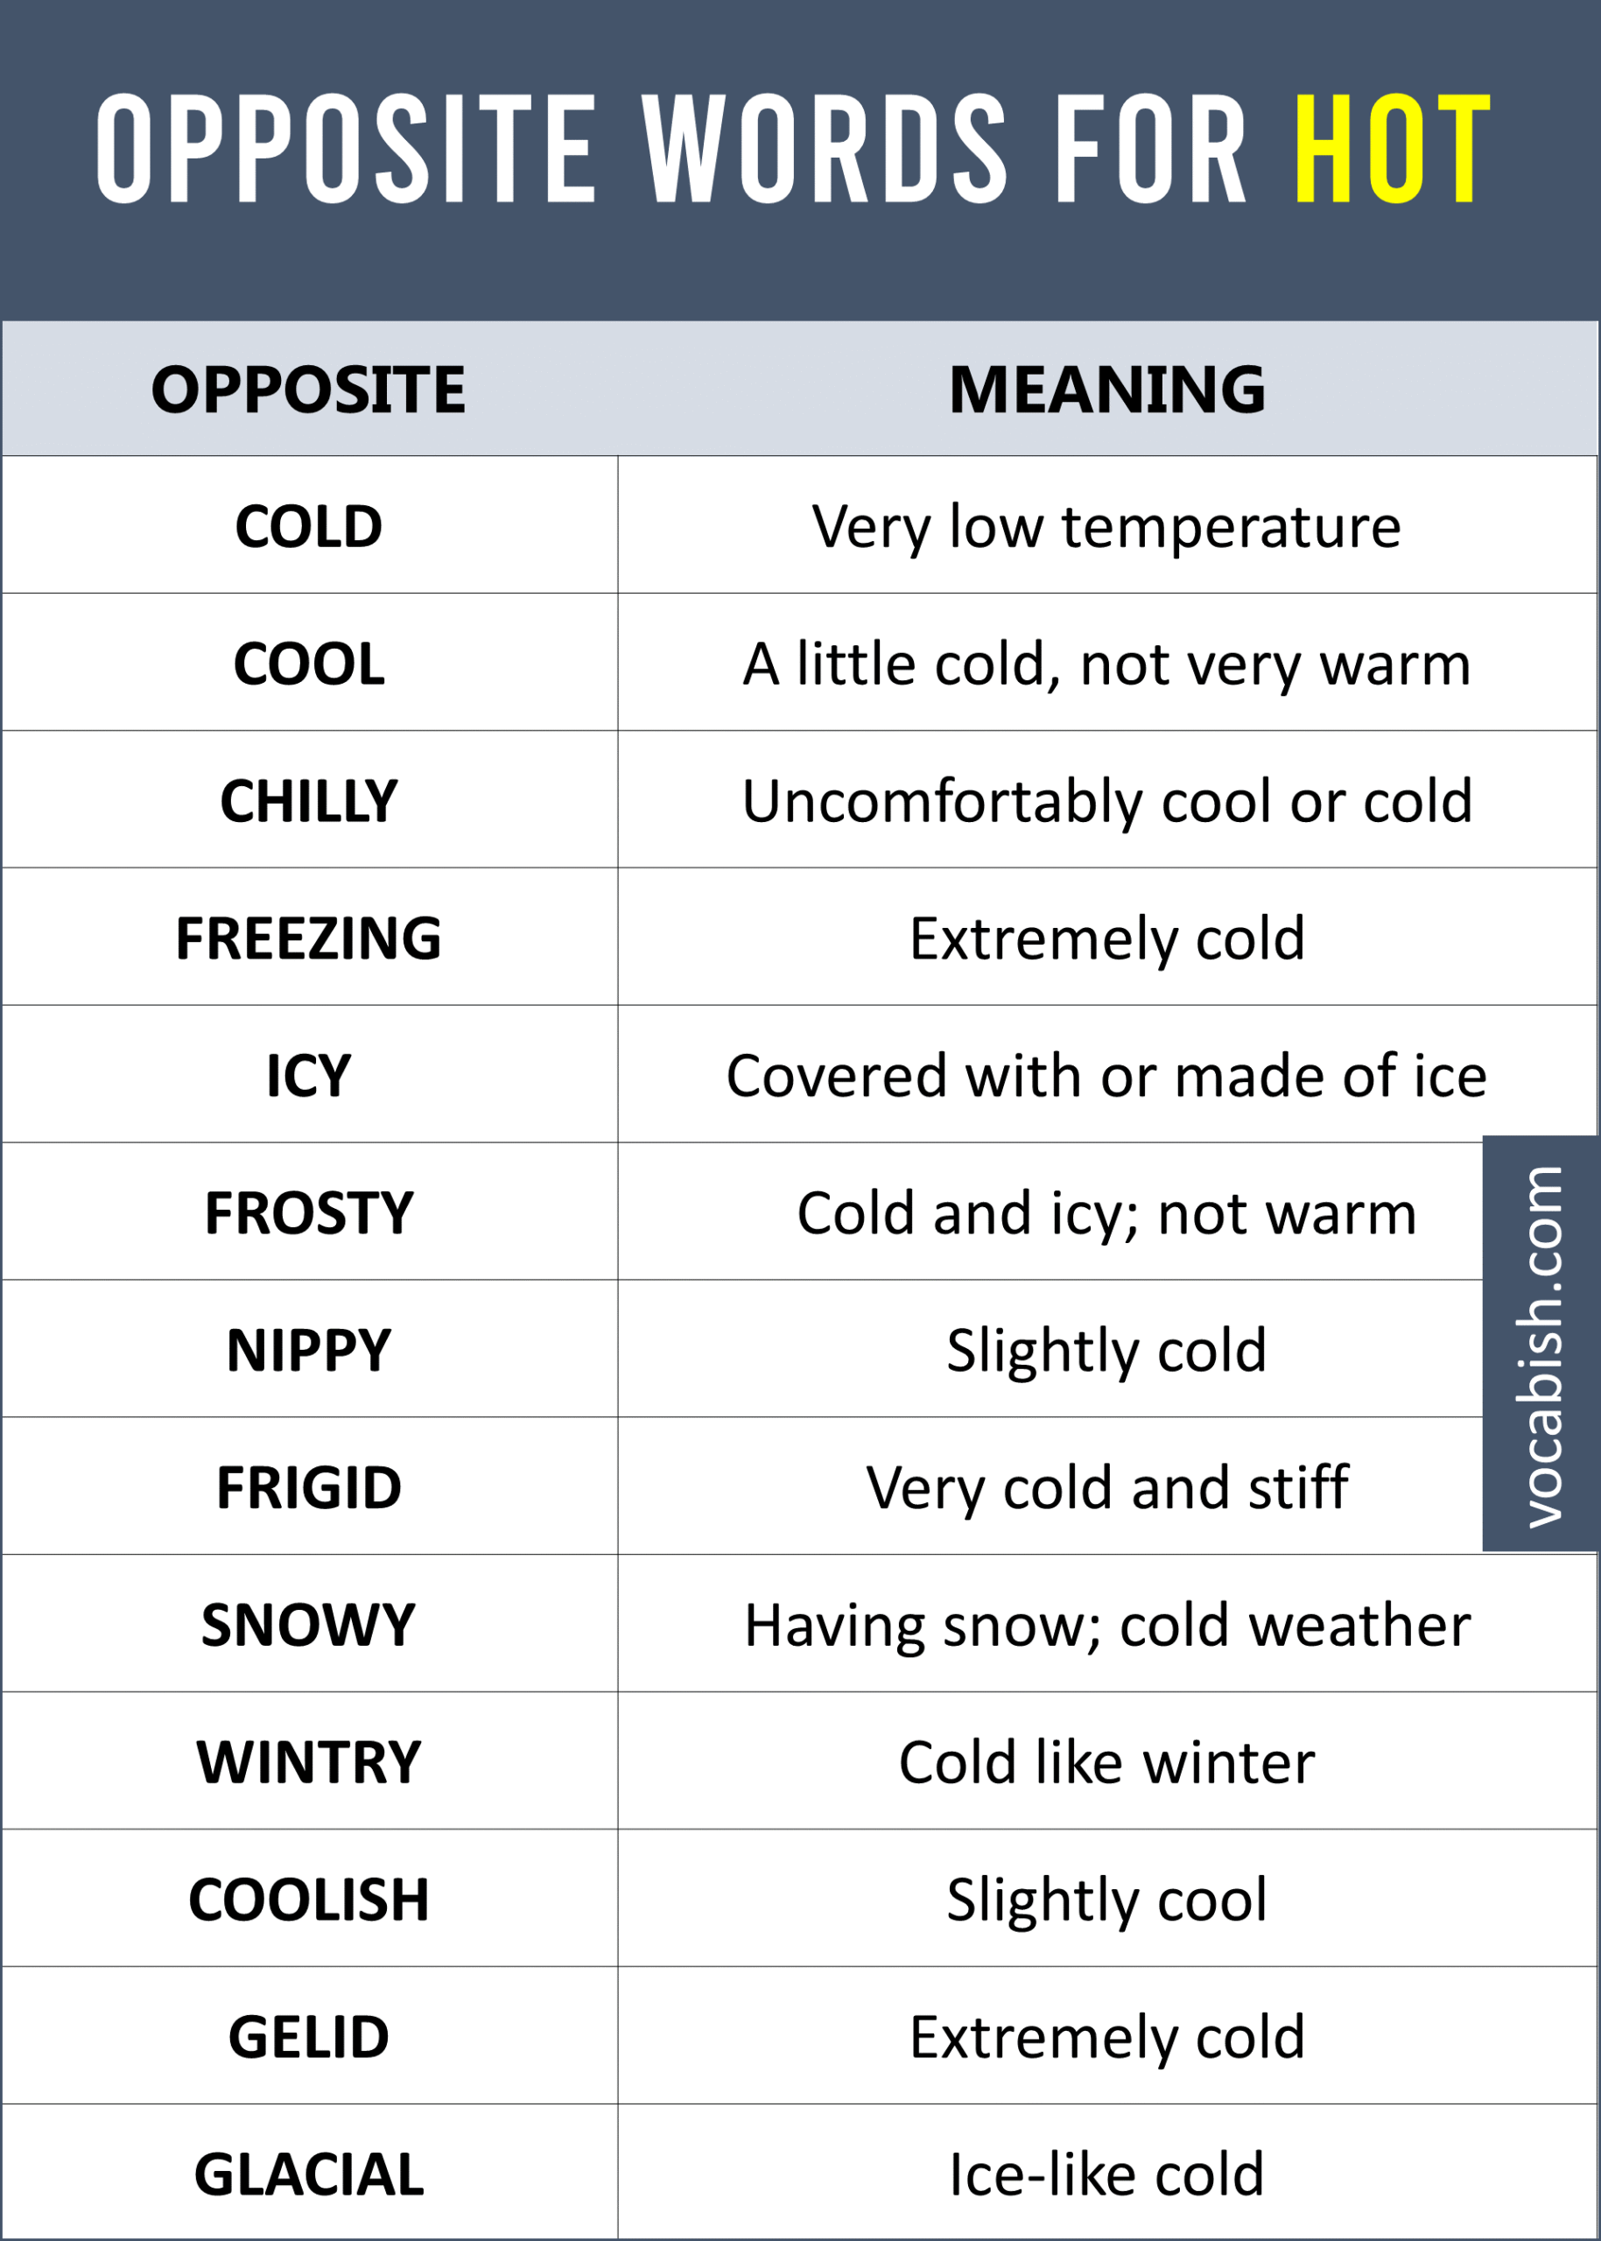Click the FROSTY word

(309, 1212)
